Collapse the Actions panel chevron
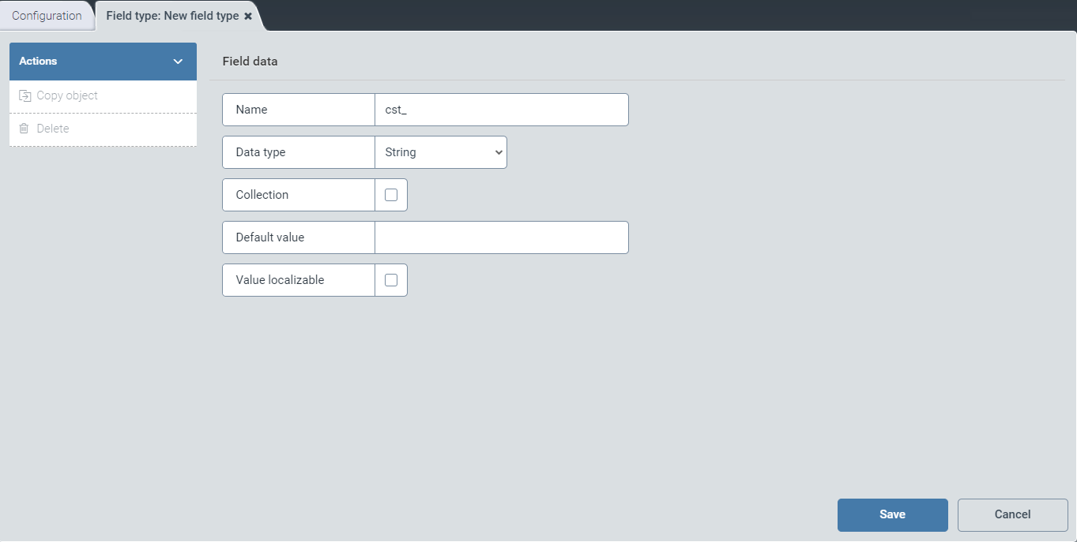Viewport: 1077px width, 542px height. click(x=178, y=62)
